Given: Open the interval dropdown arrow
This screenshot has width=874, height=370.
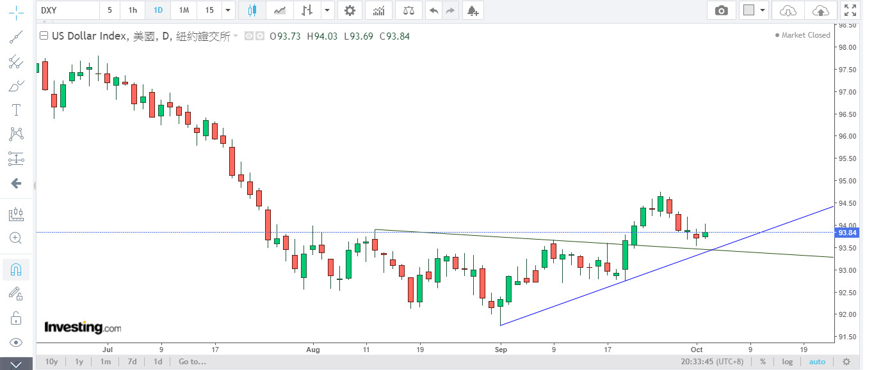Looking at the screenshot, I should click(x=229, y=10).
